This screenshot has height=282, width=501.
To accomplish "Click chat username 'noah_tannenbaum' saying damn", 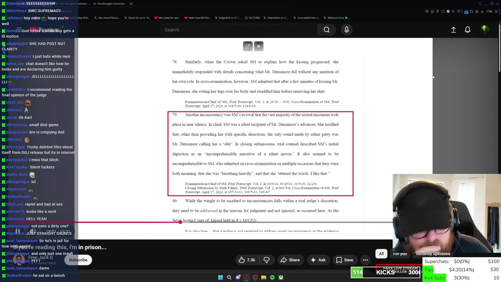I will [x=22, y=268].
